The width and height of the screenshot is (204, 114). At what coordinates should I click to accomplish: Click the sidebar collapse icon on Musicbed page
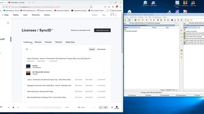(8, 23)
